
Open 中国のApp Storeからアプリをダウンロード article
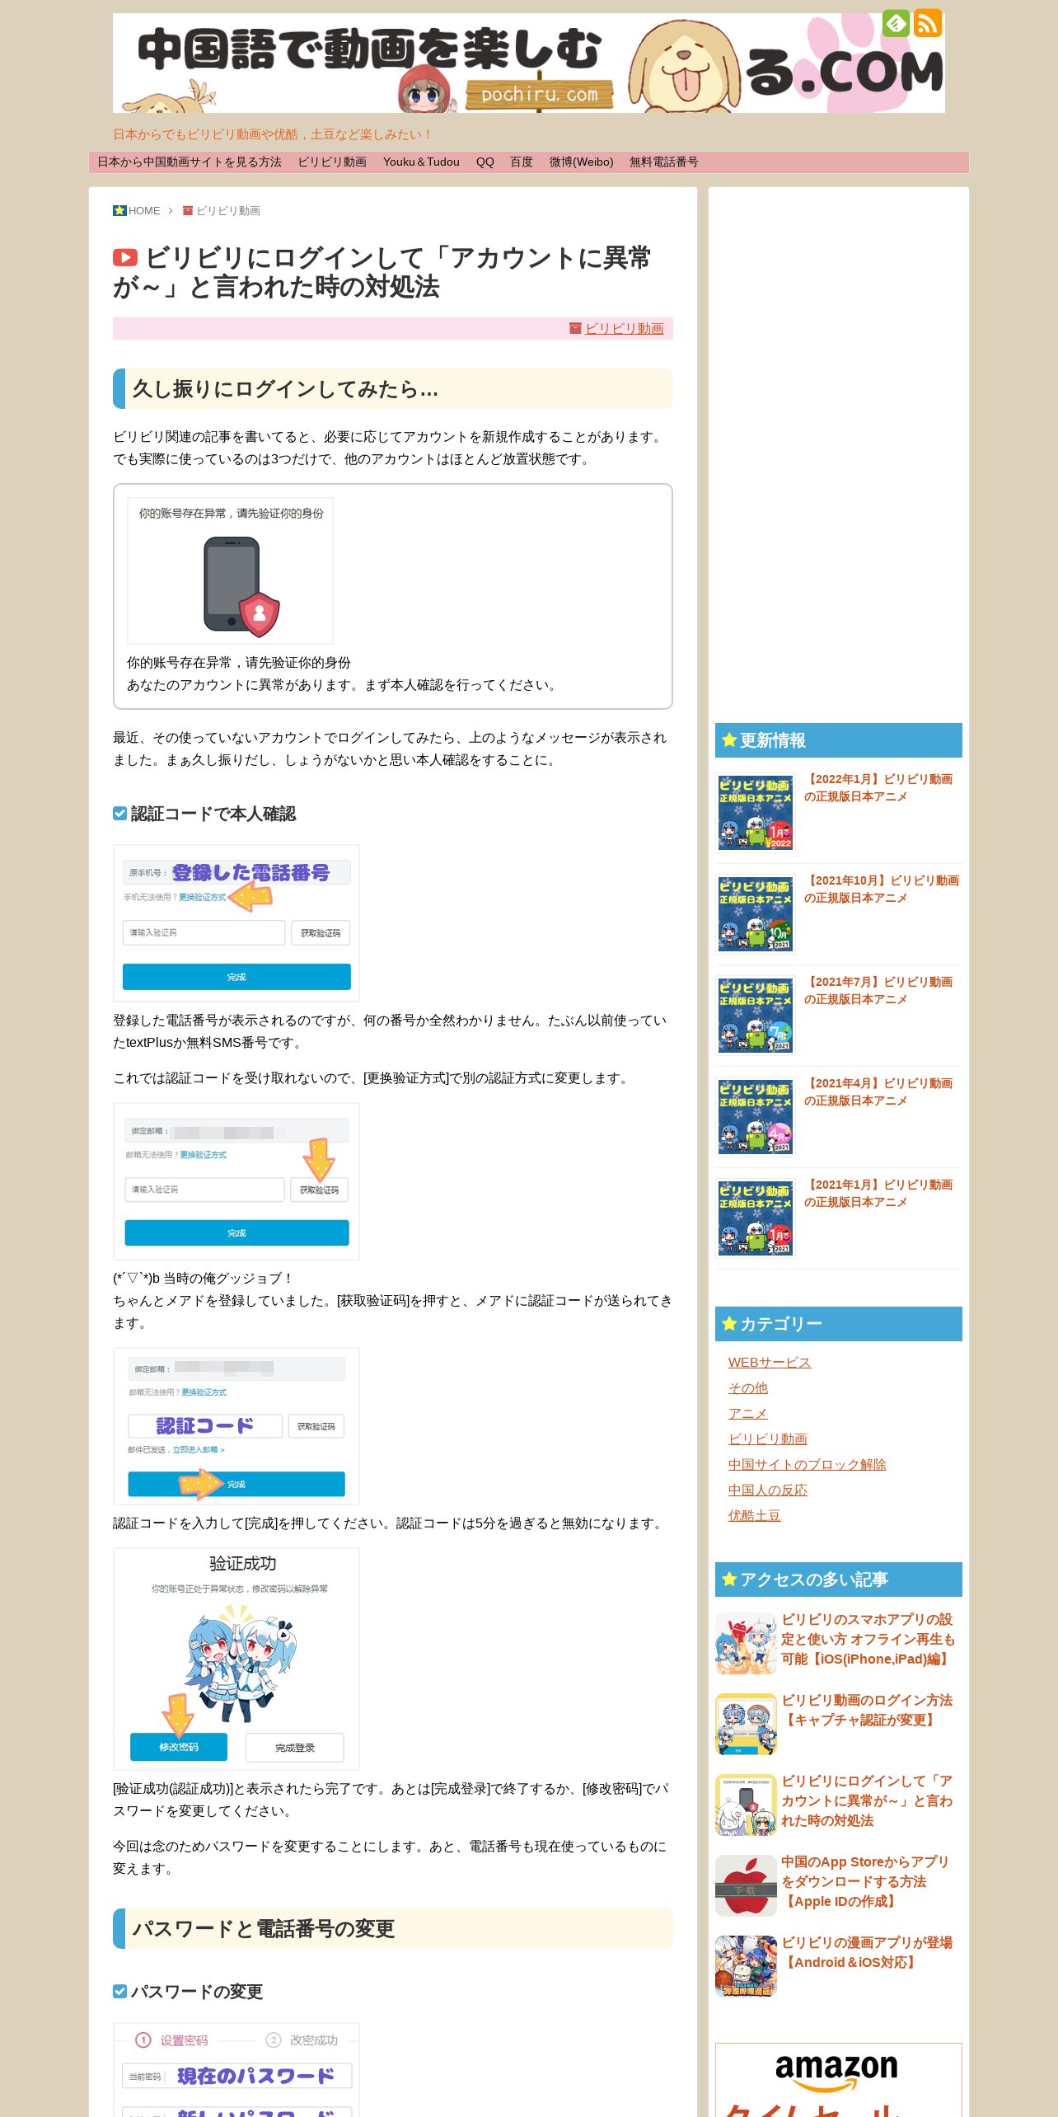[865, 1882]
